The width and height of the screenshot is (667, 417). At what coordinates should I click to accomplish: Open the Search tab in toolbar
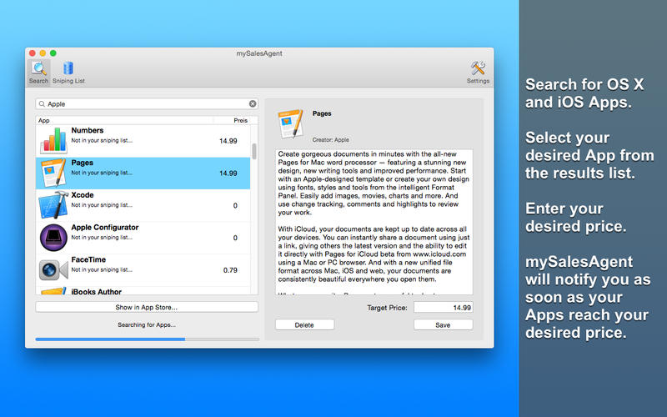pyautogui.click(x=38, y=72)
